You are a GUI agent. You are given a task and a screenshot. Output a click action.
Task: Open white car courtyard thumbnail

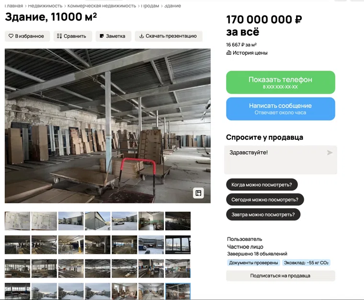(x=125, y=221)
